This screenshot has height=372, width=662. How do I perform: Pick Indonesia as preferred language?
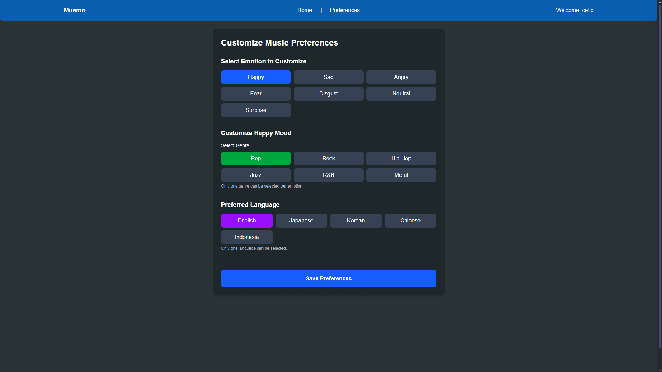point(247,237)
